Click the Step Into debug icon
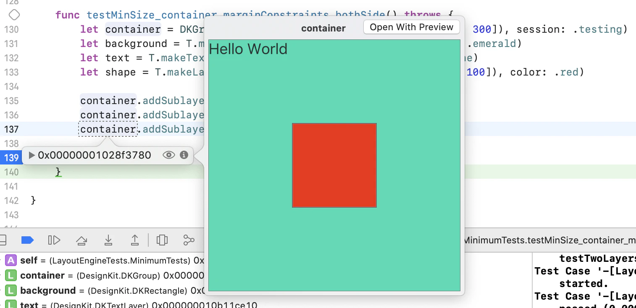The height and width of the screenshot is (308, 636). pos(108,240)
